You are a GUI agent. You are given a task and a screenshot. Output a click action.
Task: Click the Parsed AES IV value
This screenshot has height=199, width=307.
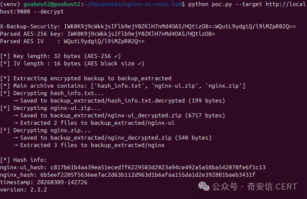pyautogui.click(x=104, y=41)
